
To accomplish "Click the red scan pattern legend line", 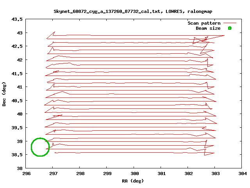I will 230,23.
